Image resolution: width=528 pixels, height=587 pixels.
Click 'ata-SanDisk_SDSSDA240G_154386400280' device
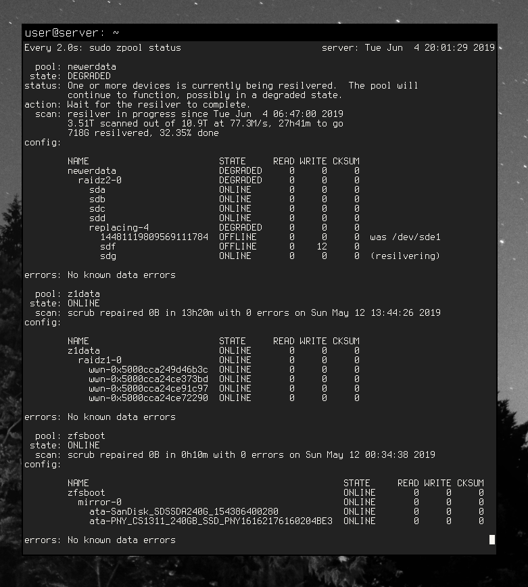point(184,511)
